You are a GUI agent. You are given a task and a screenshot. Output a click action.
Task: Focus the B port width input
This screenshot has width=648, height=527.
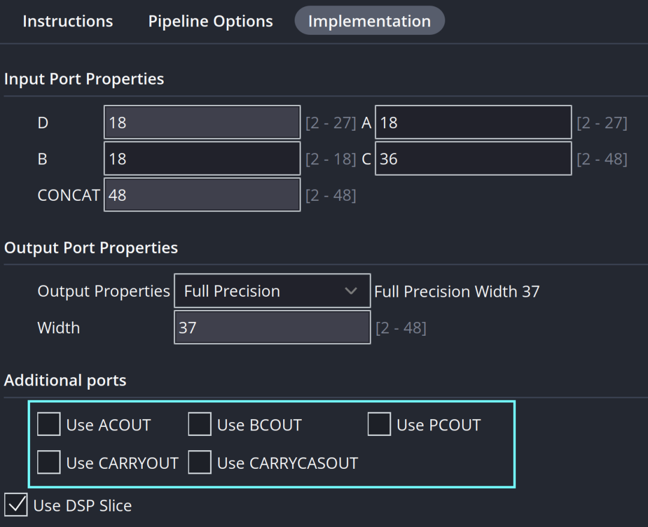click(x=202, y=159)
